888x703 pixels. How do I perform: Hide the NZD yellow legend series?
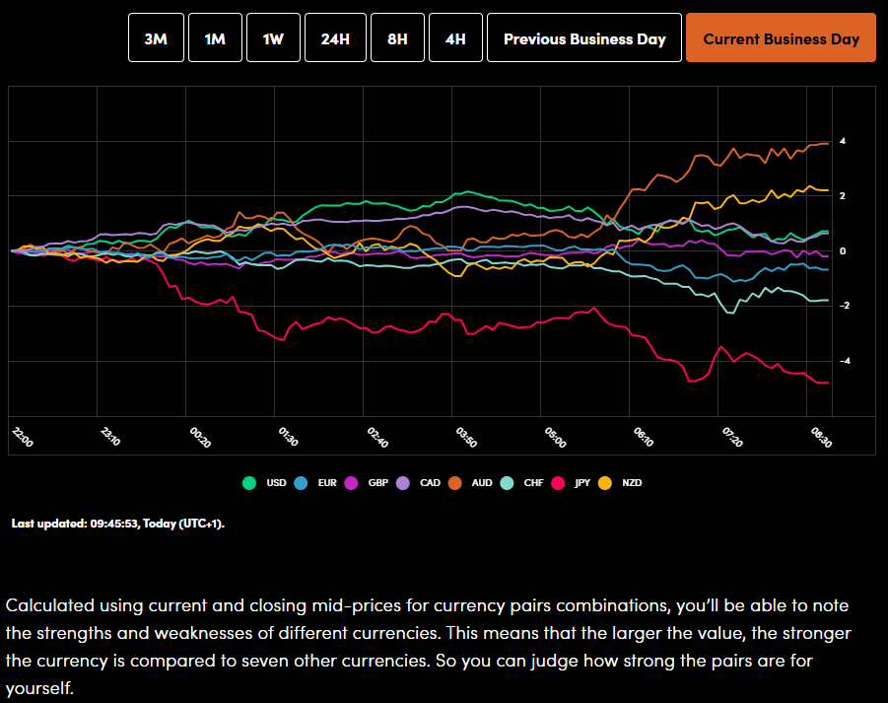(606, 483)
